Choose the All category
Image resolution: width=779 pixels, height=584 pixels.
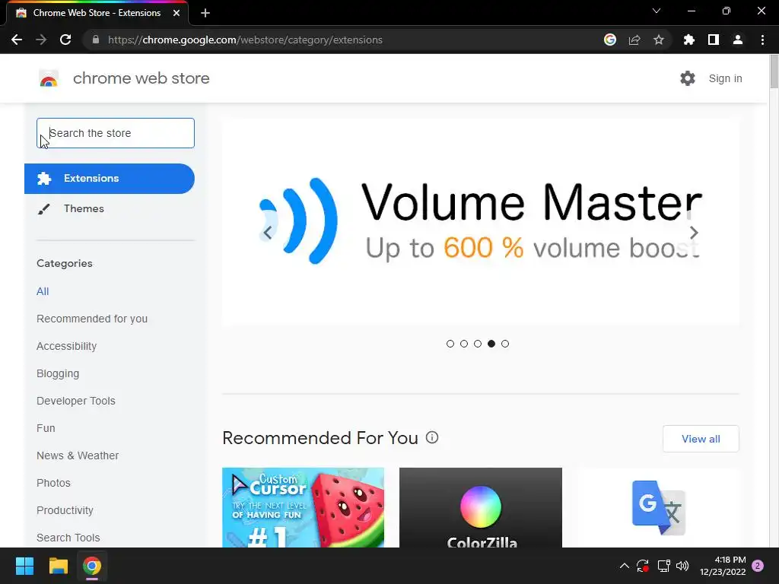(x=43, y=291)
